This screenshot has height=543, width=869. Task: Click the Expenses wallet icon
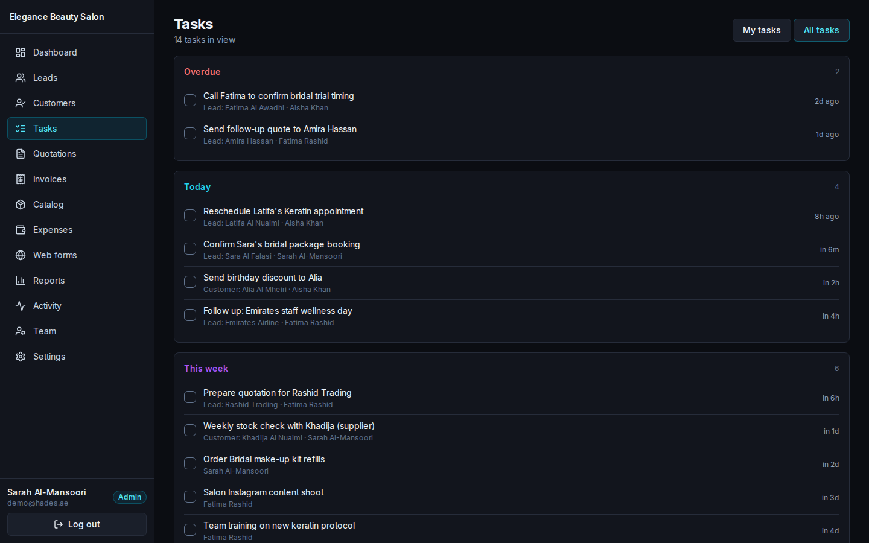point(21,230)
